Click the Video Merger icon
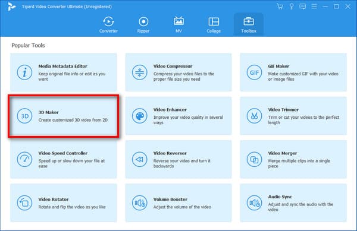Image resolution: width=357 pixels, height=231 pixels. point(254,160)
